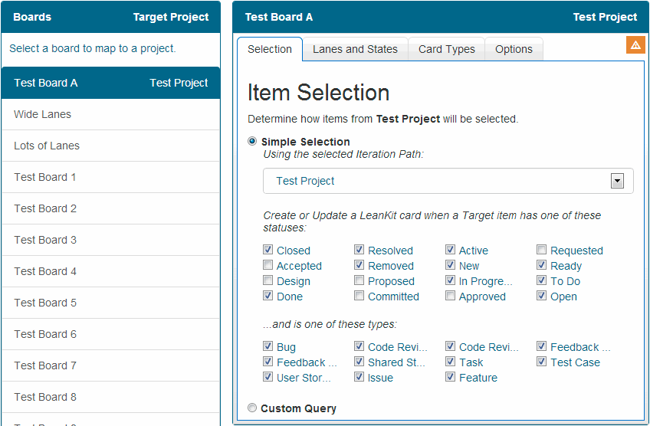Check the Approved status checkbox
650x426 pixels.
tap(451, 296)
